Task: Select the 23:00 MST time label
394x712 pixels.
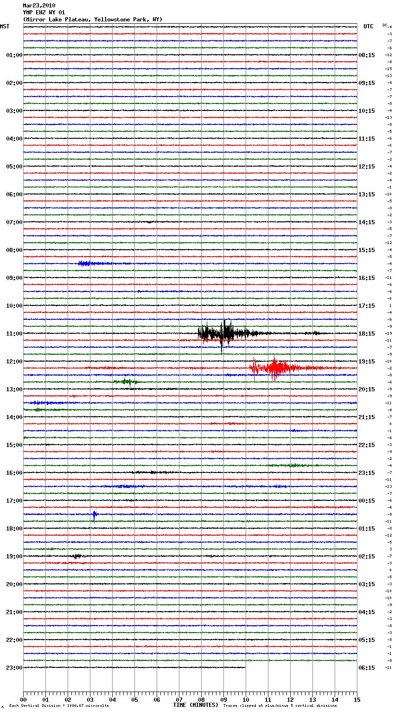Action: click(14, 668)
